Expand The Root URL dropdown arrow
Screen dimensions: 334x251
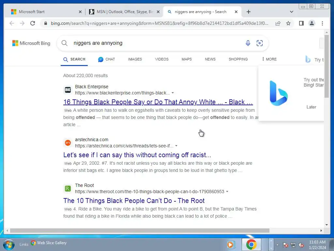pyautogui.click(x=227, y=192)
